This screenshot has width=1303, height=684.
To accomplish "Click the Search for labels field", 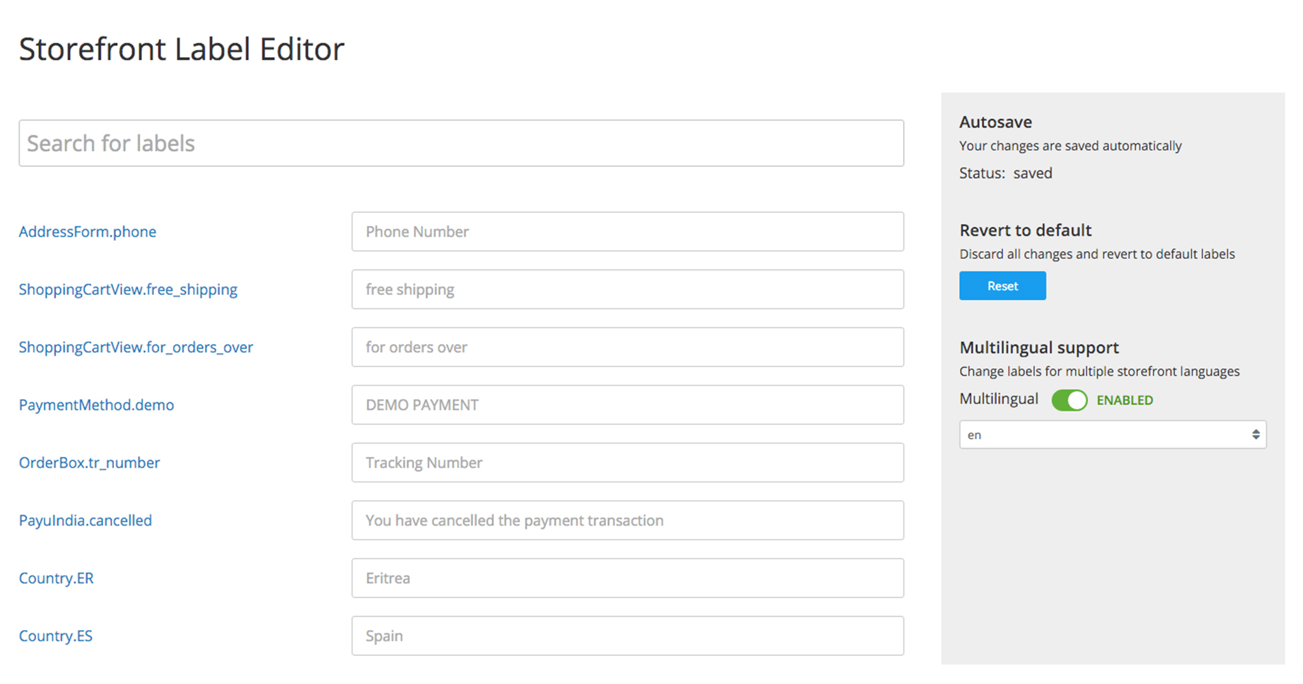I will 461,143.
